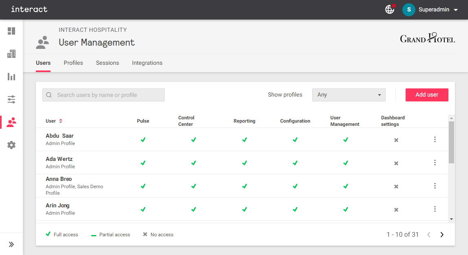
Task: Click Abdu Saar's User Management check mark
Action: coord(346,140)
